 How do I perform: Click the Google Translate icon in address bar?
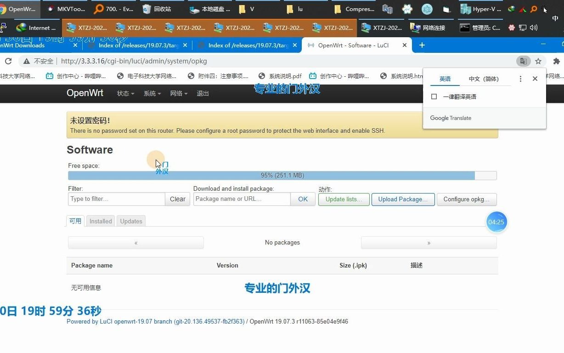pos(523,61)
